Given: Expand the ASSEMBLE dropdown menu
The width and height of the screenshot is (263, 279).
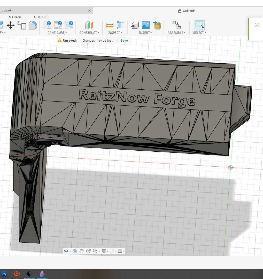Looking at the screenshot, I should point(176,33).
